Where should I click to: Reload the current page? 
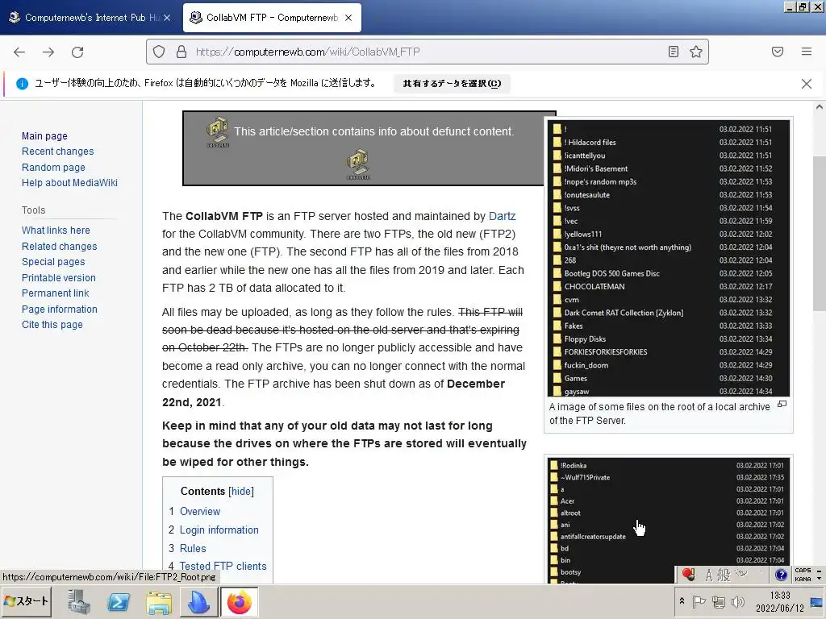(x=77, y=52)
